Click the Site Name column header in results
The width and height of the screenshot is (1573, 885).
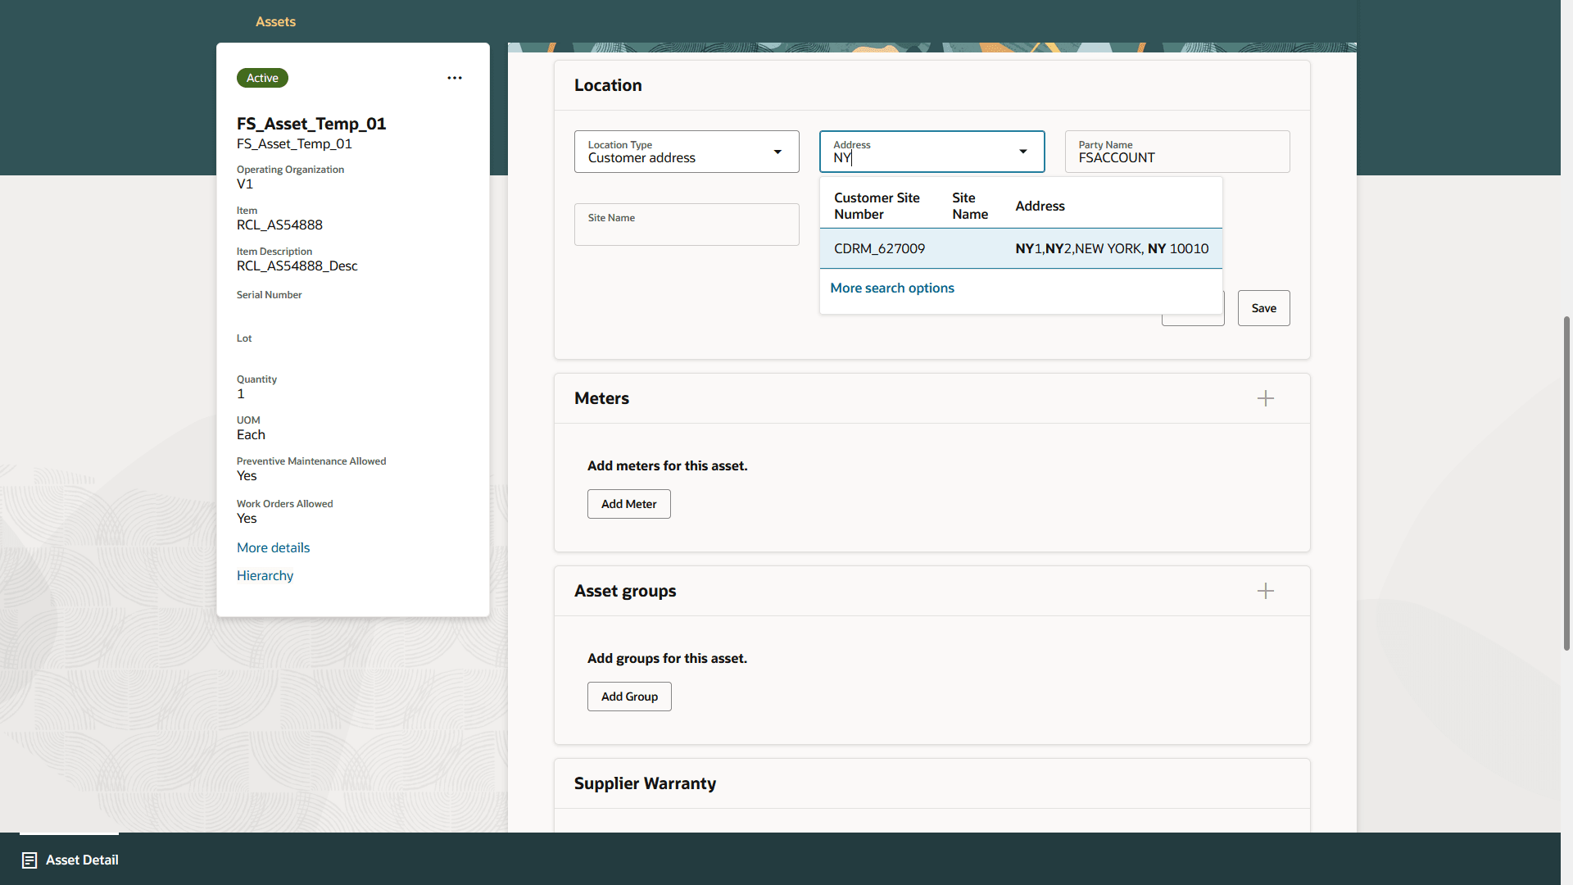click(x=970, y=206)
